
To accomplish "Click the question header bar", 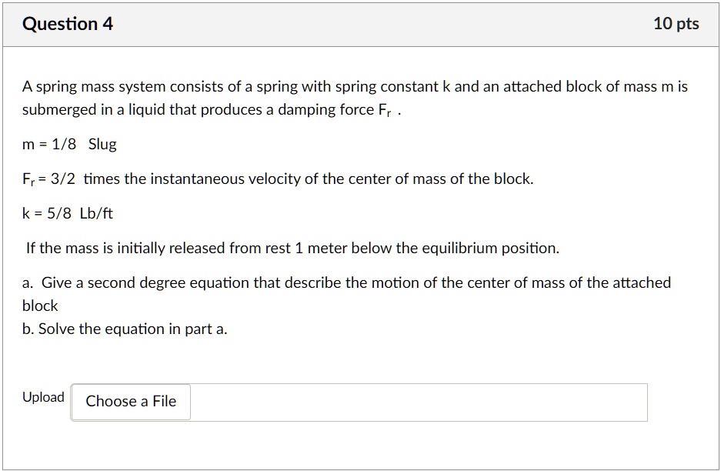I will [x=360, y=23].
